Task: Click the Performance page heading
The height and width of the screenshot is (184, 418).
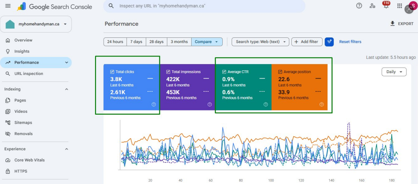Action: 121,24
